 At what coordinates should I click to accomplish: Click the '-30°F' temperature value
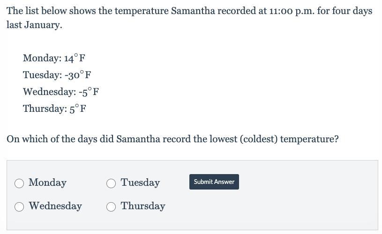click(x=78, y=75)
